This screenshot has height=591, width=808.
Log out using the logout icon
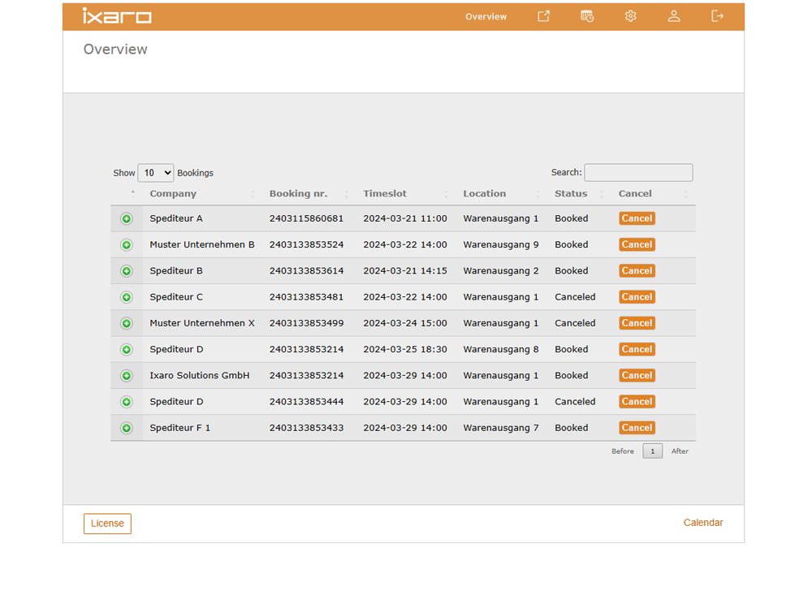pos(717,15)
